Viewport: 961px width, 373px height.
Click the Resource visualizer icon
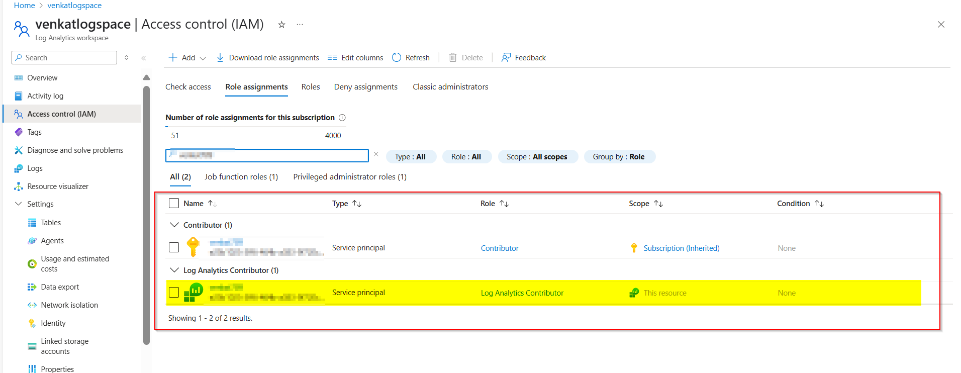click(19, 187)
